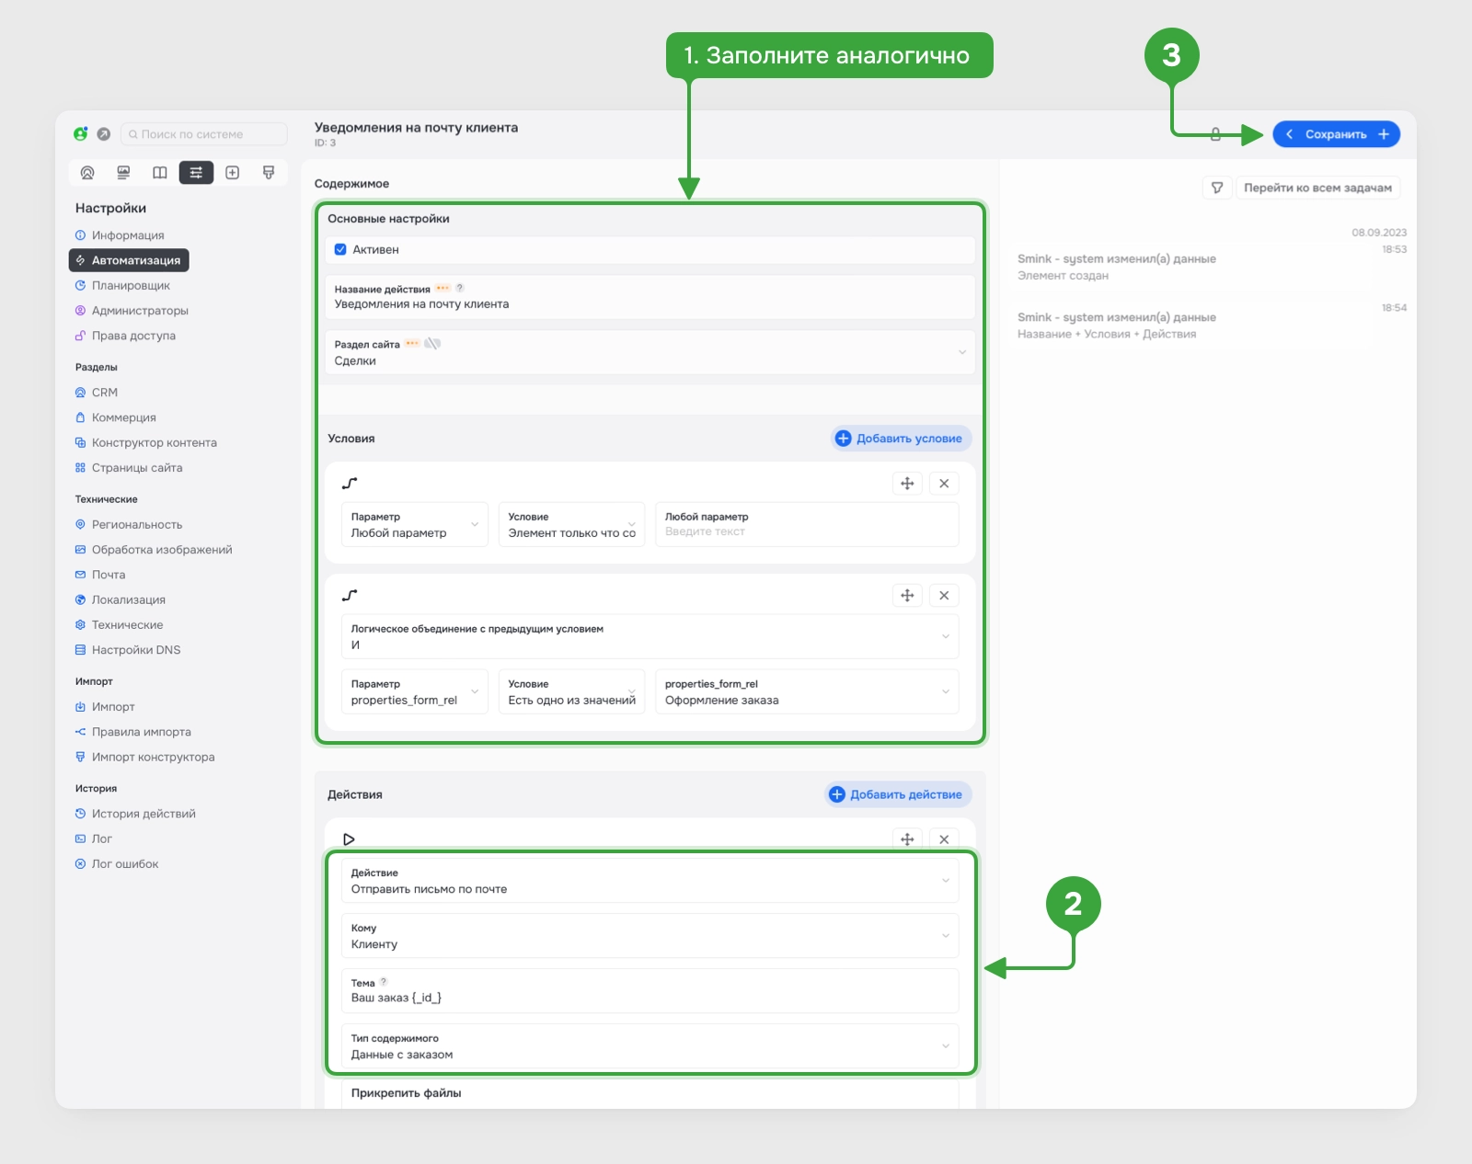Click the plus-square icon in toolbar
The height and width of the screenshot is (1164, 1472).
(x=233, y=173)
